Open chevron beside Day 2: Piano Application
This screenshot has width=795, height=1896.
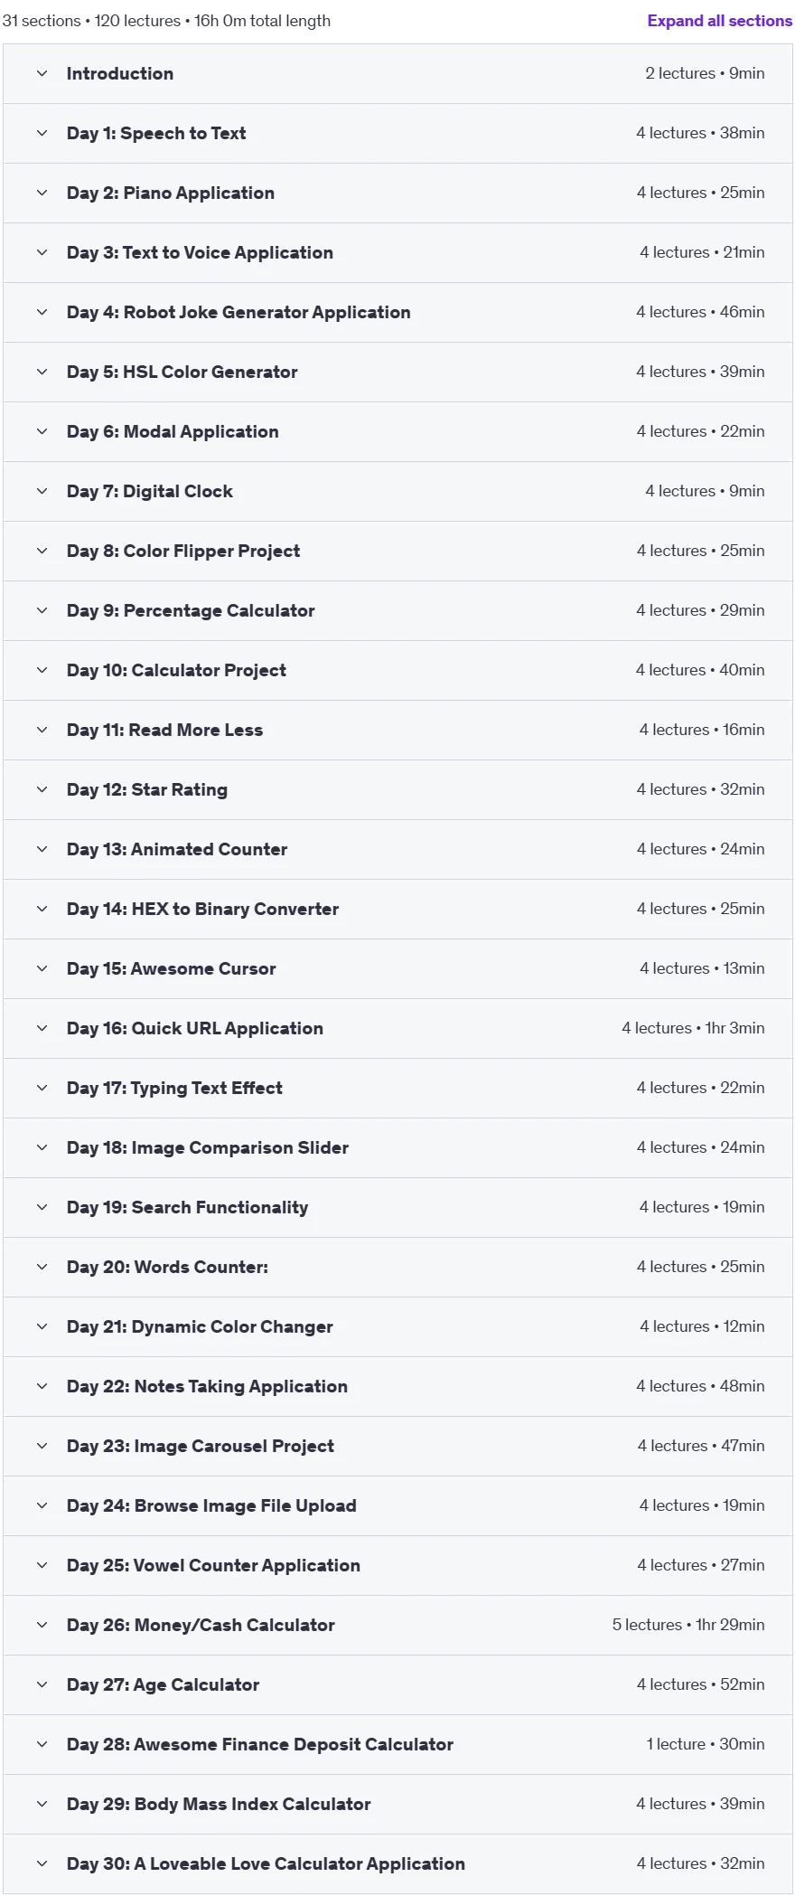point(42,193)
